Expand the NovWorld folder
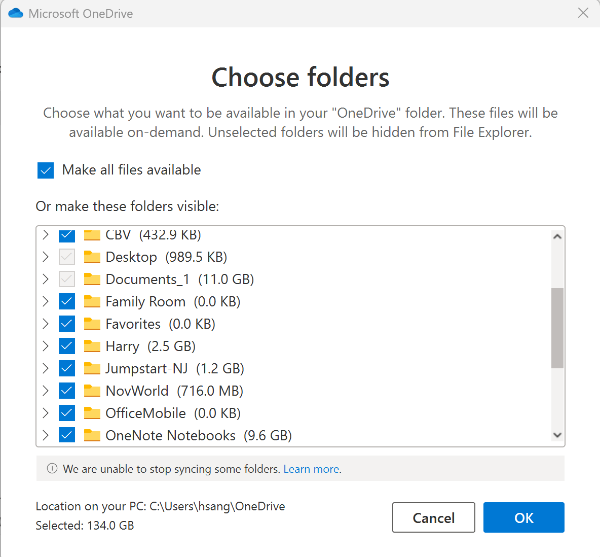 click(x=46, y=391)
